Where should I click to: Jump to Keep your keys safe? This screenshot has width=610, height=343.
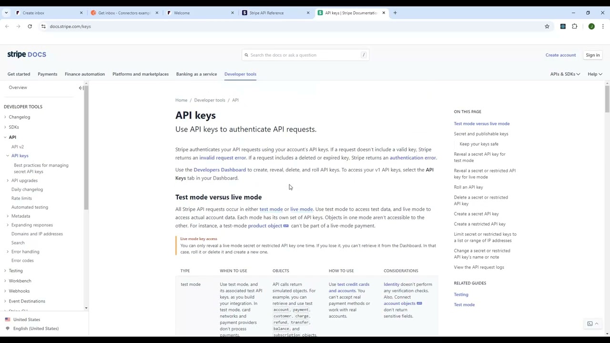(x=479, y=144)
